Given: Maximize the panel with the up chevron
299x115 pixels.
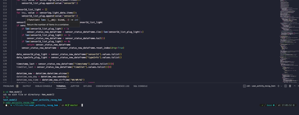Looking at the screenshot, I should click(295, 86).
